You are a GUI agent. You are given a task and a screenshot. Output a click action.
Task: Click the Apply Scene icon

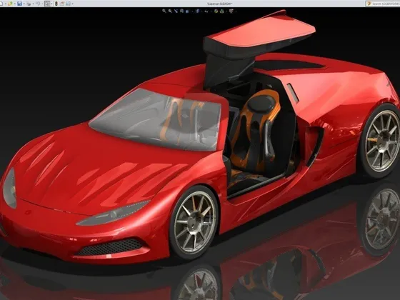[221, 11]
